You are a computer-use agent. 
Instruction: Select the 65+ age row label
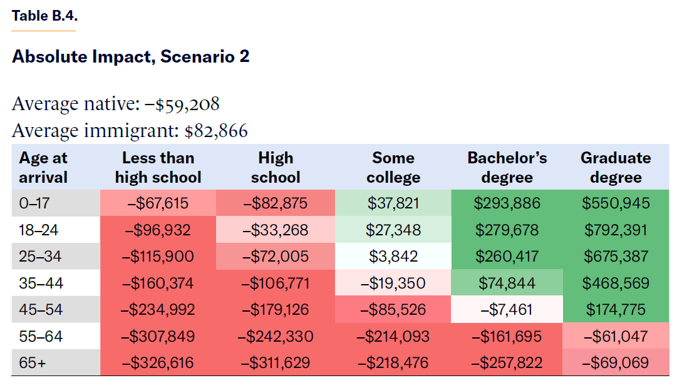[33, 363]
